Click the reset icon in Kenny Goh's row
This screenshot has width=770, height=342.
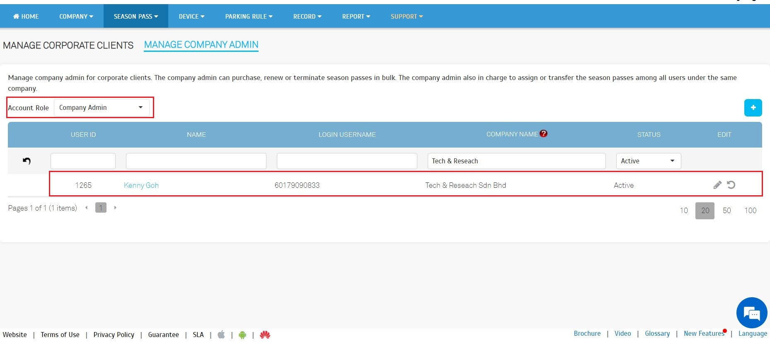click(731, 185)
